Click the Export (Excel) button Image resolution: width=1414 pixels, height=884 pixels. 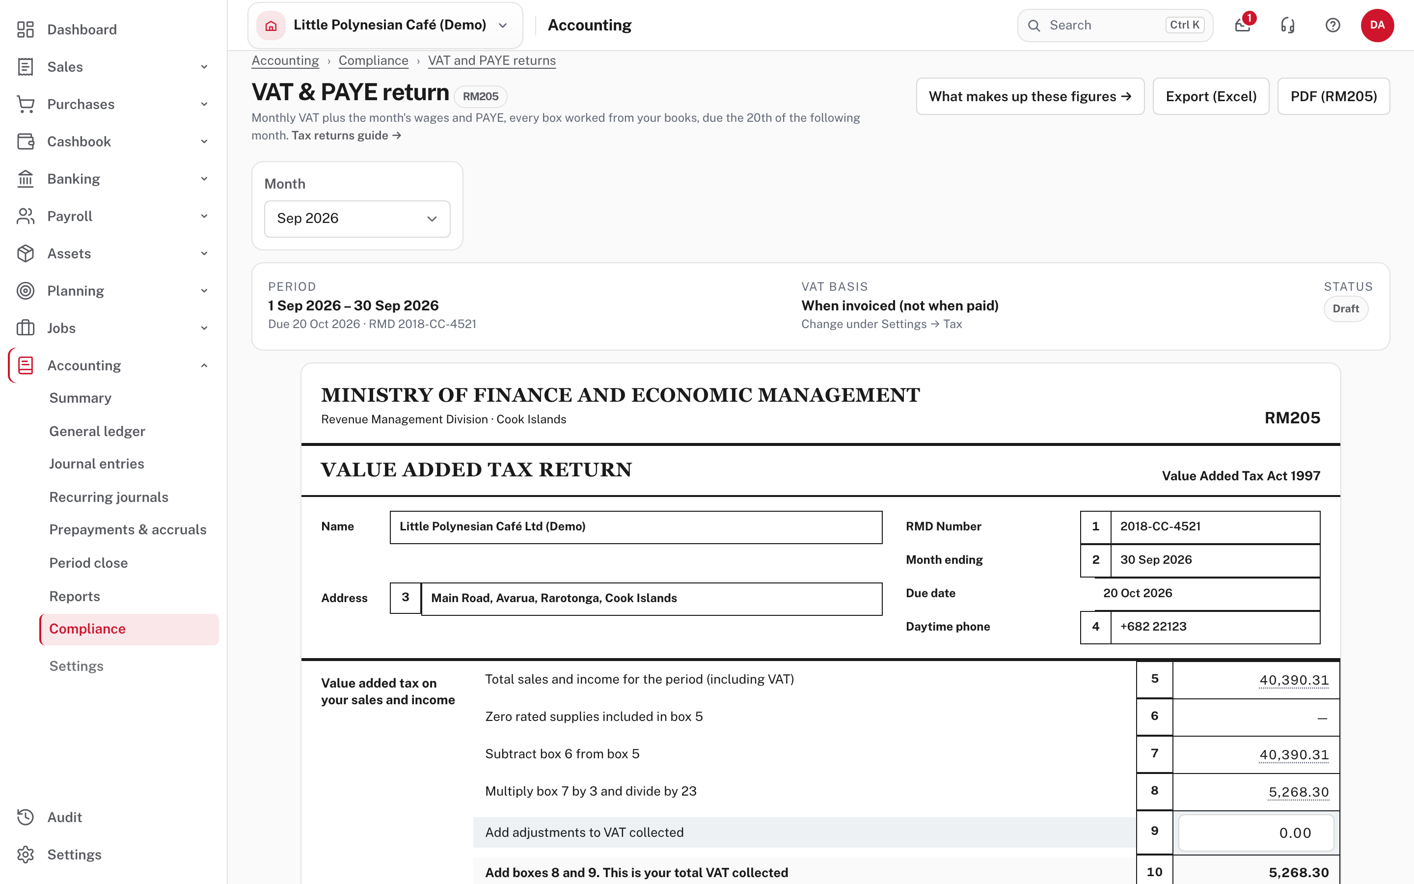1211,96
